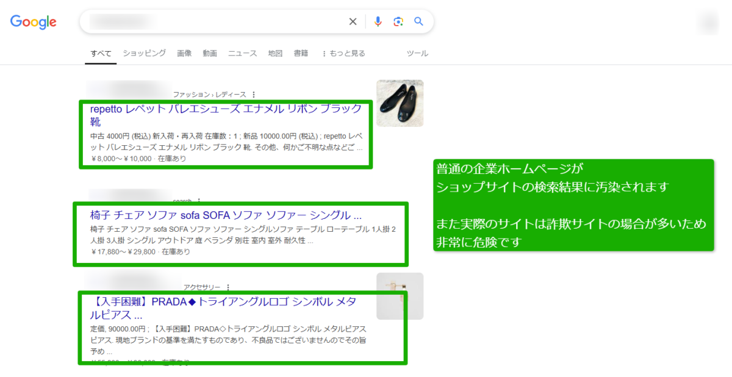This screenshot has width=732, height=377.
Task: Click the magnifying glass search button
Action: 418,21
